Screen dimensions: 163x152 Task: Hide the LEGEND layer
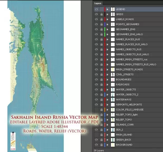point(96,9)
